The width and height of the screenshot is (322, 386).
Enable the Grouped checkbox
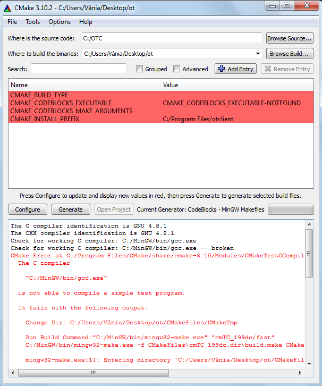[139, 69]
